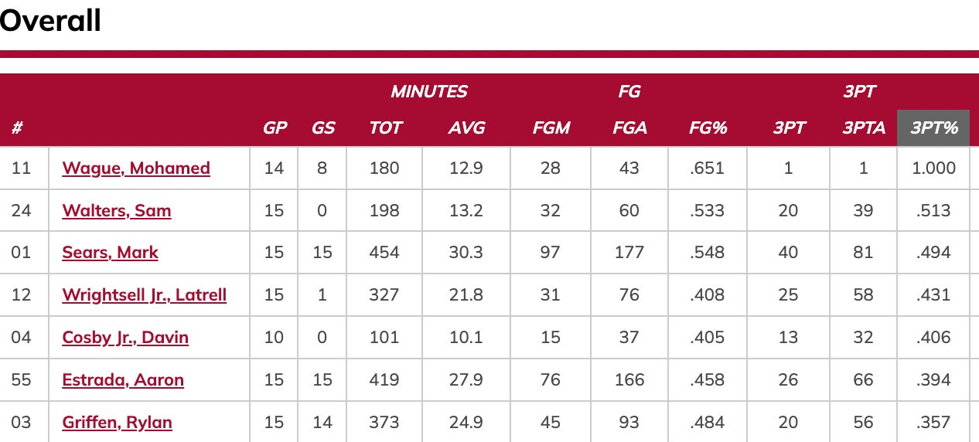Screen dimensions: 979x442
Task: Sort by jersey number # header
Action: tap(17, 128)
